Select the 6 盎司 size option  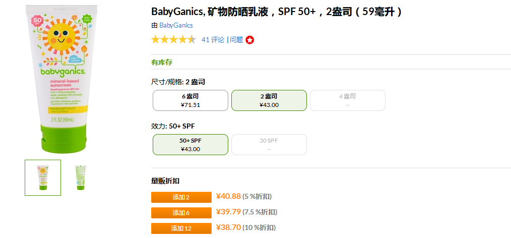190,100
